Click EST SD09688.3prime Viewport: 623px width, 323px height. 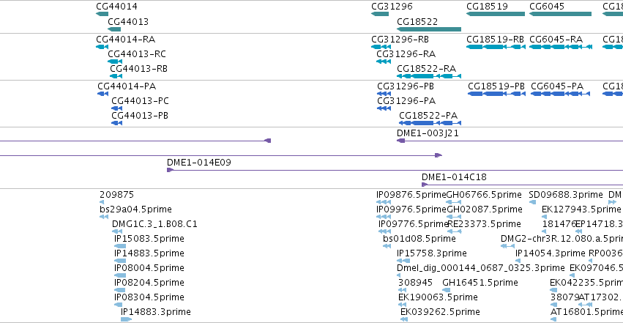[x=532, y=202]
